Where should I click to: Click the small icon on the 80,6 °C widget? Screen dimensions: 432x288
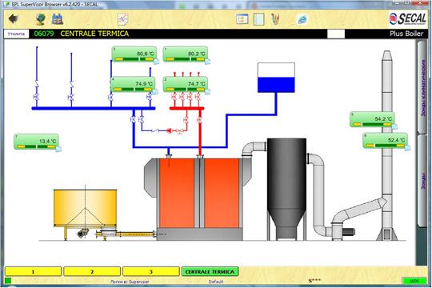(156, 62)
